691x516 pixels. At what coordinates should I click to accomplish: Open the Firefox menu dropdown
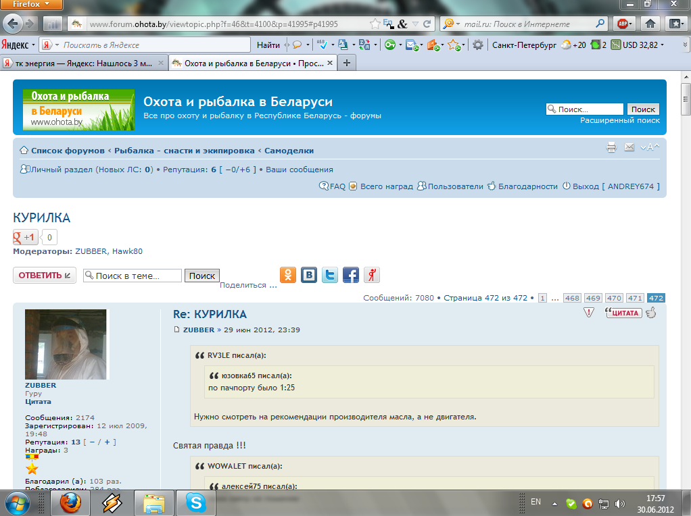(32, 5)
